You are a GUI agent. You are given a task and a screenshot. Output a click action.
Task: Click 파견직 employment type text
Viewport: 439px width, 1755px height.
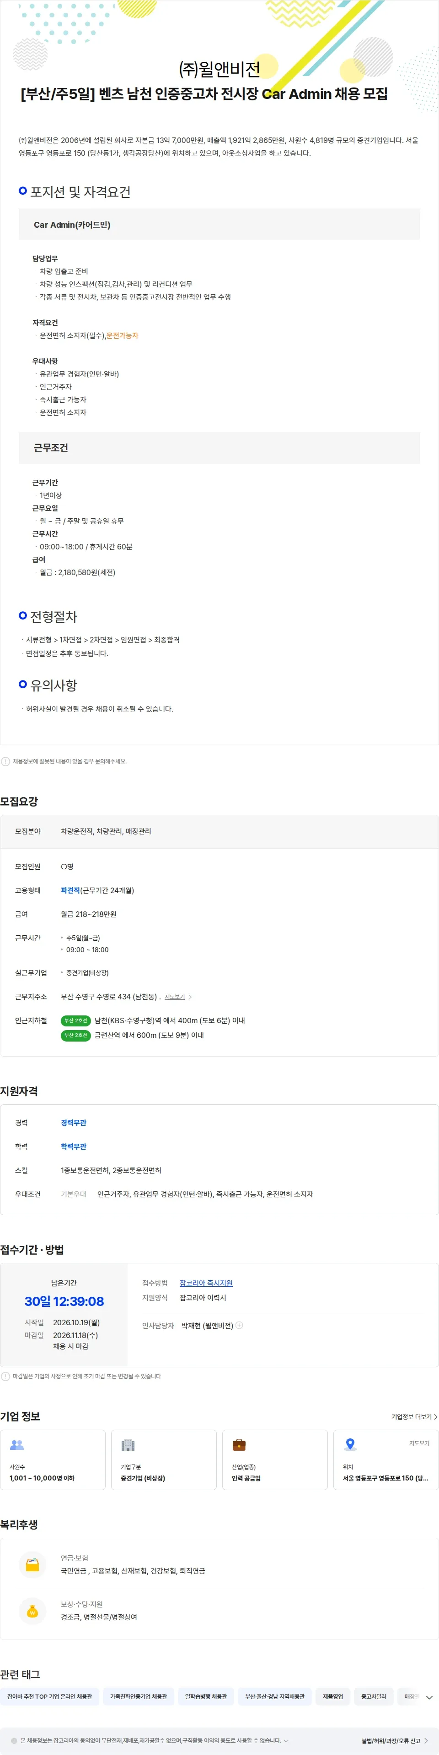point(71,890)
